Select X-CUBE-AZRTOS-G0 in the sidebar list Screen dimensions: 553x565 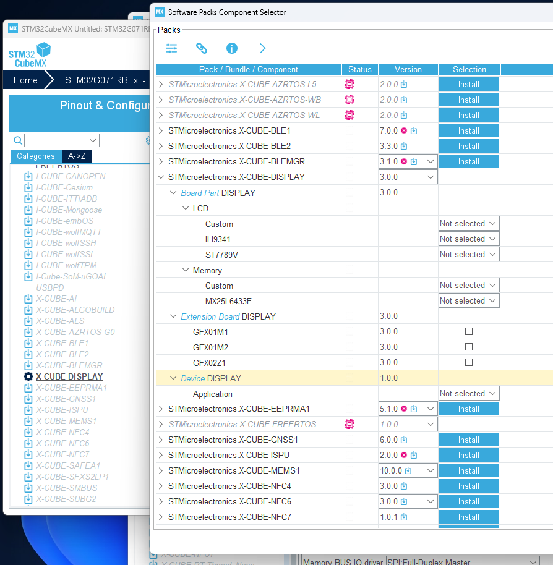click(75, 332)
